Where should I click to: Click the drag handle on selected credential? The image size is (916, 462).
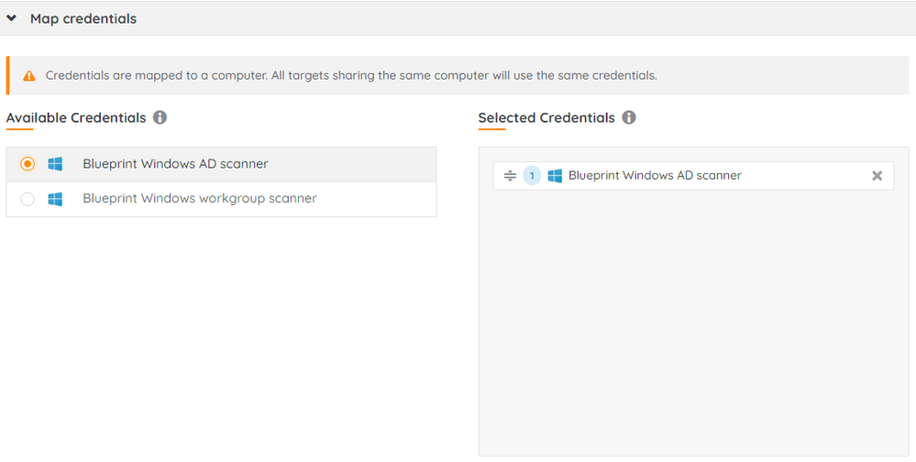(511, 176)
